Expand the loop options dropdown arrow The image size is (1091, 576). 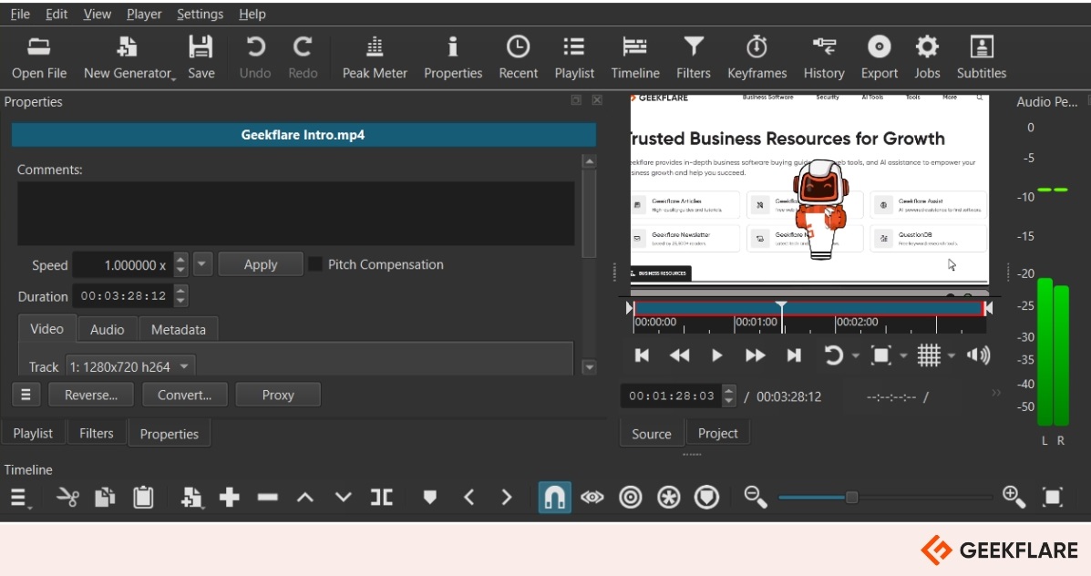pyautogui.click(x=856, y=356)
